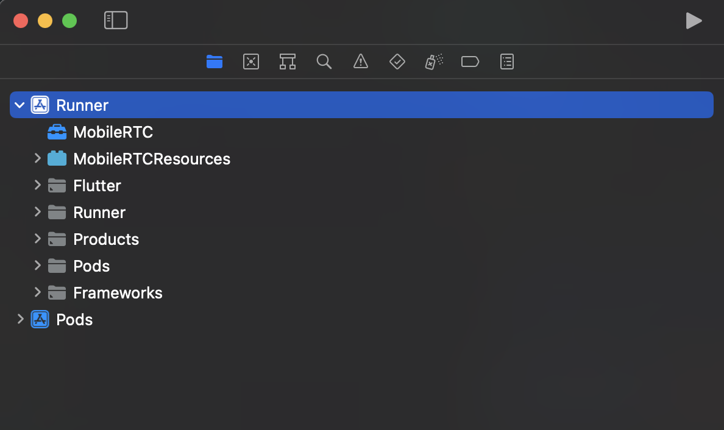
Task: Open the Test navigator diamond icon
Action: coord(397,62)
